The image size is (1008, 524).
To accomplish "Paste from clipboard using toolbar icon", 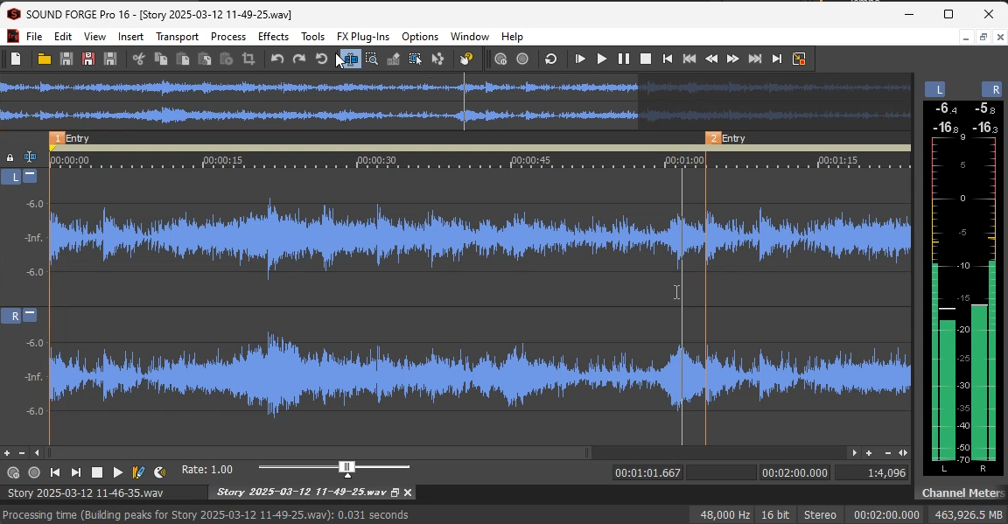I will pos(183,59).
